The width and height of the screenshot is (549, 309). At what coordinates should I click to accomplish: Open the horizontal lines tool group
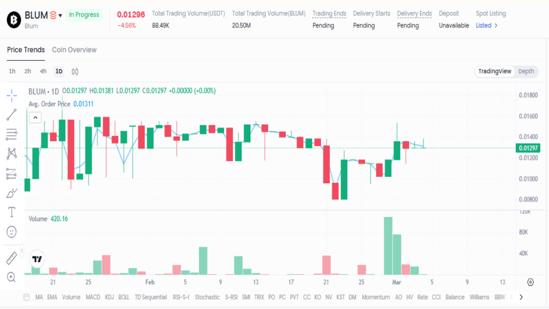pos(12,134)
